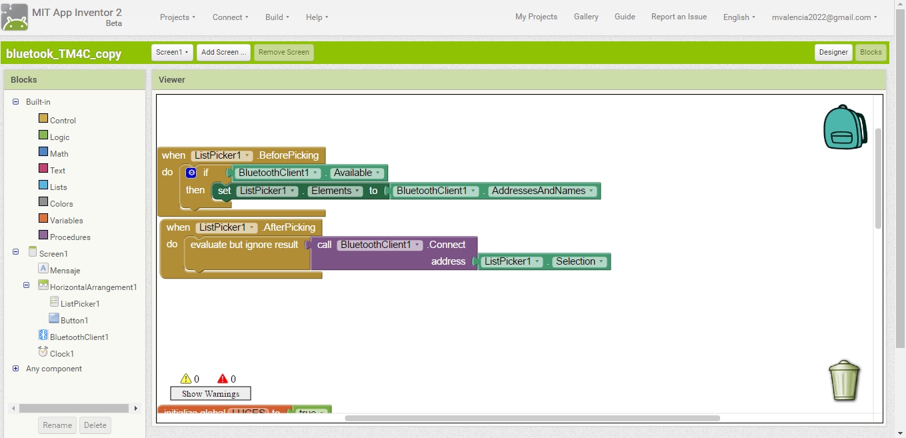The image size is (906, 438).
Task: Click the viewer horizontal scrollbar
Action: point(532,419)
